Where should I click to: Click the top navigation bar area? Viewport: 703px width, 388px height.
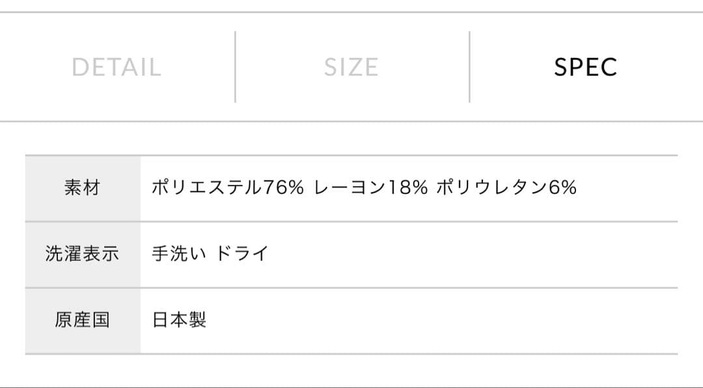(x=351, y=65)
